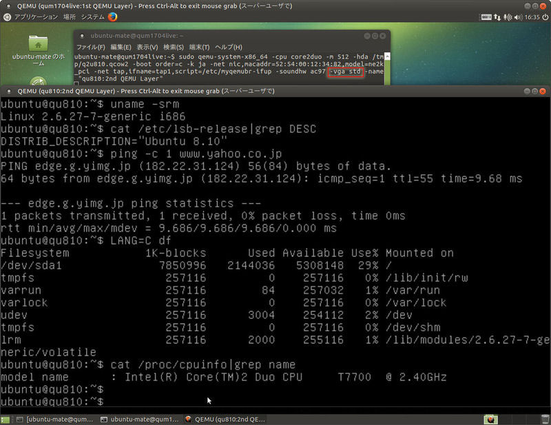Click the "LANG=C df" command line
The height and width of the screenshot is (425, 551).
[x=141, y=241]
